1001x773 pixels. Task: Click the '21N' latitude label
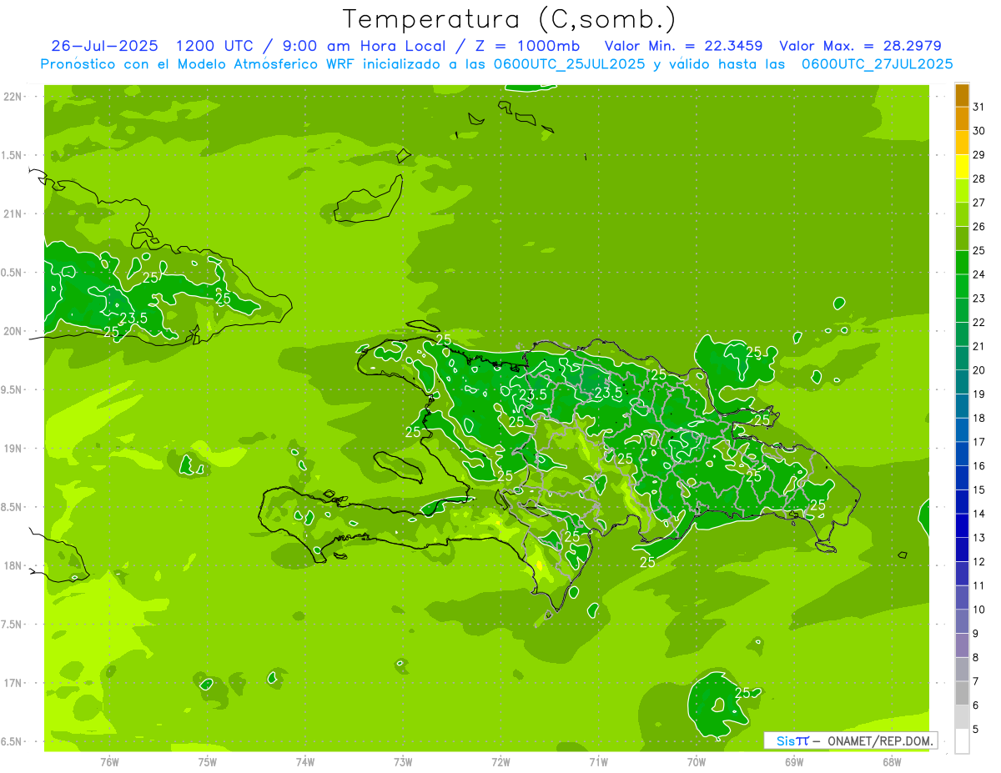(13, 213)
